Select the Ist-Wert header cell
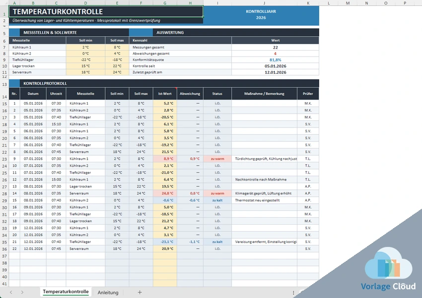422x298 pixels. [165, 94]
